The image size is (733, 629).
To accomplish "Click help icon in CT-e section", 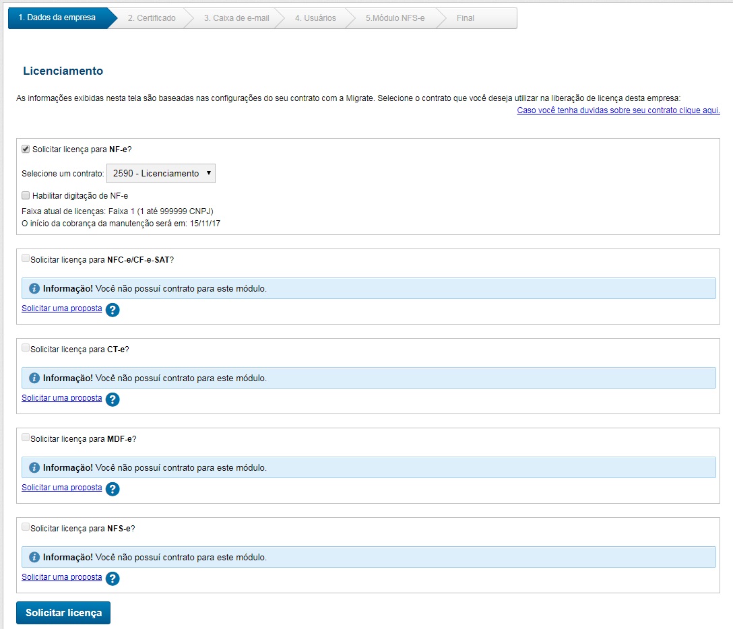I will tap(113, 399).
